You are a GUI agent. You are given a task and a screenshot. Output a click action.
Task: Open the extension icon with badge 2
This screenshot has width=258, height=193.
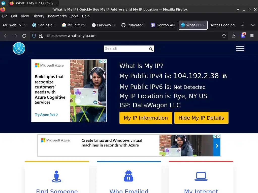(x=243, y=35)
